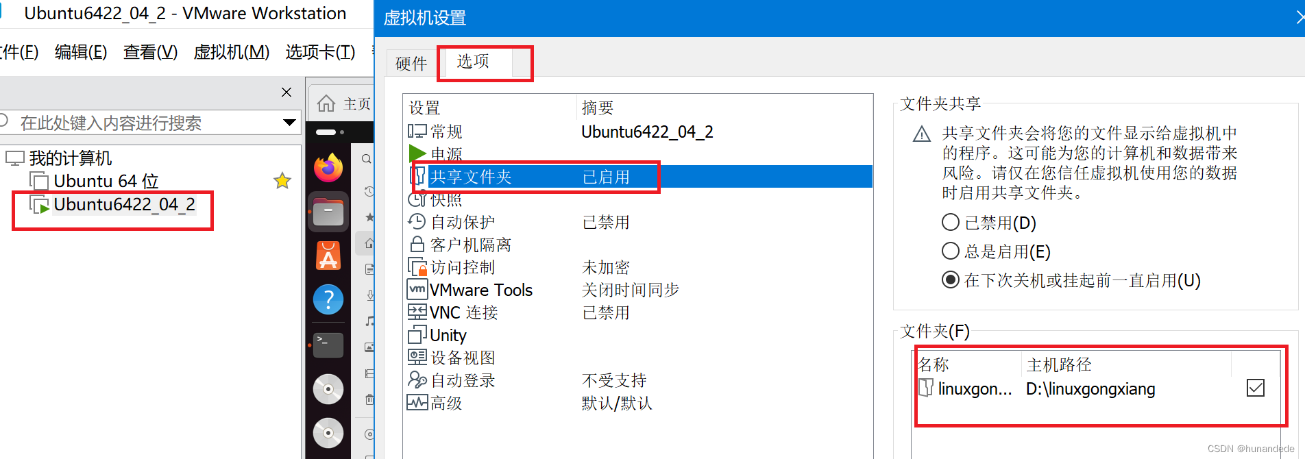Open Terminal from the Ubuntu dock
Image resolution: width=1305 pixels, height=459 pixels.
tap(328, 345)
